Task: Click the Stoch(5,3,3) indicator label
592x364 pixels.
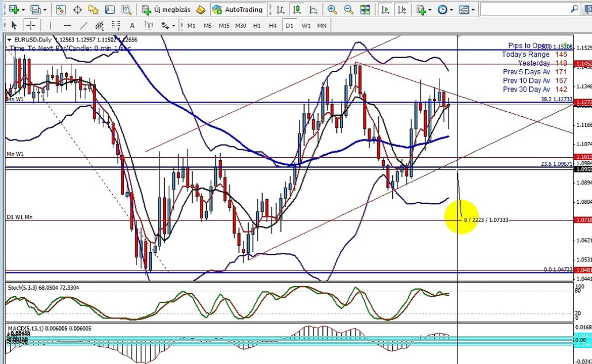Action: pyautogui.click(x=43, y=288)
